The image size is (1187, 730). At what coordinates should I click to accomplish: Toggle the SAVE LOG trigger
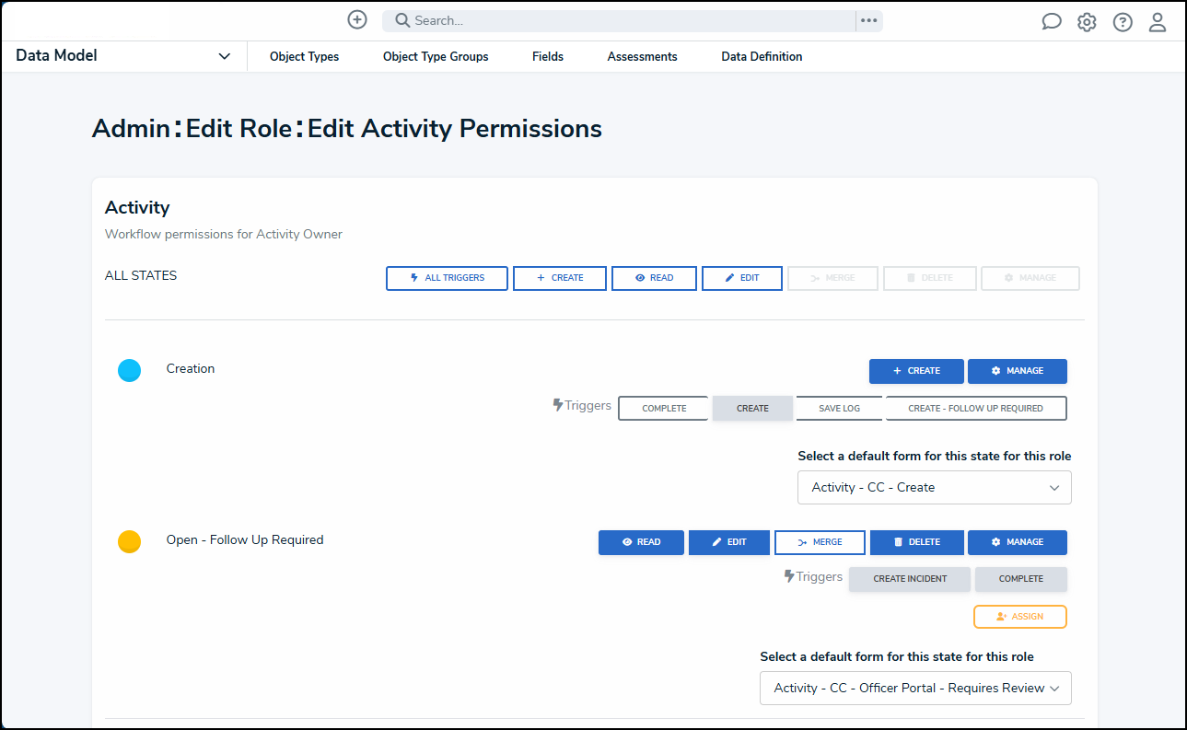coord(839,408)
